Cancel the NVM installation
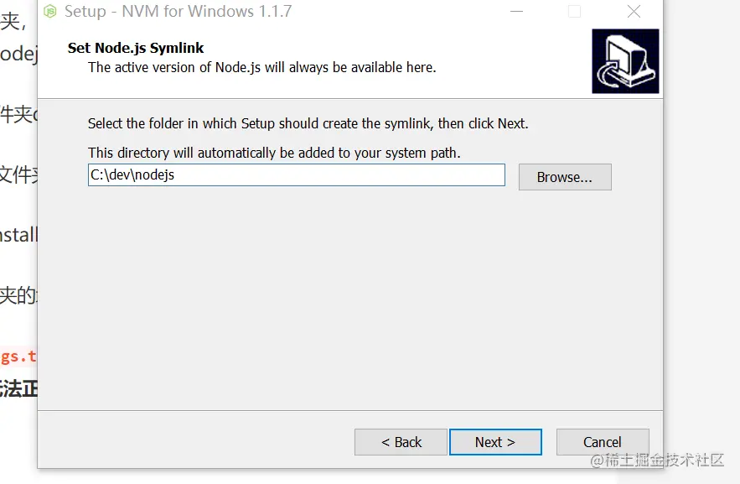 602,442
